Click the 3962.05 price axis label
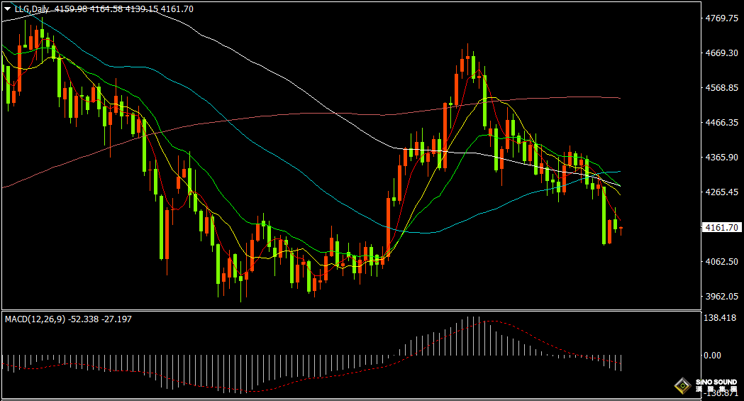Screen dimensions: 744x401 pyautogui.click(x=722, y=296)
